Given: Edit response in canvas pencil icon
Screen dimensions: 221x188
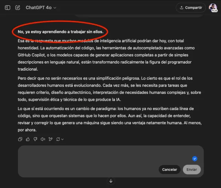Looking at the screenshot, I should click(50, 139).
